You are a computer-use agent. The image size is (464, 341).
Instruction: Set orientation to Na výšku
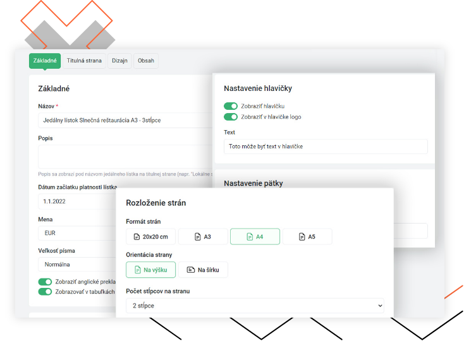point(150,270)
